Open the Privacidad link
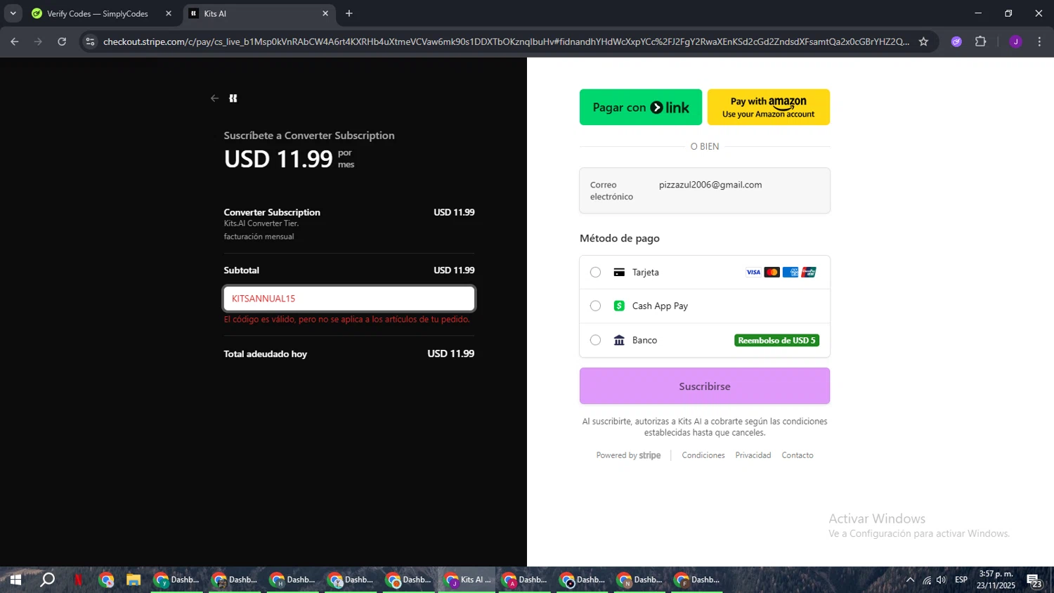 753,455
